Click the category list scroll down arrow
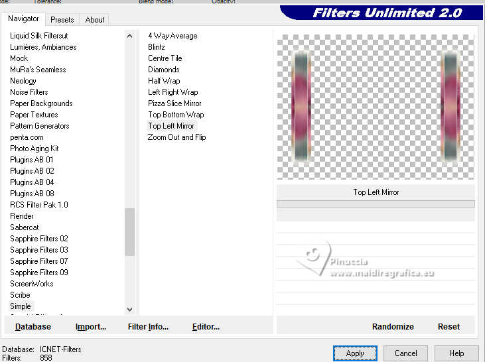 pos(130,309)
